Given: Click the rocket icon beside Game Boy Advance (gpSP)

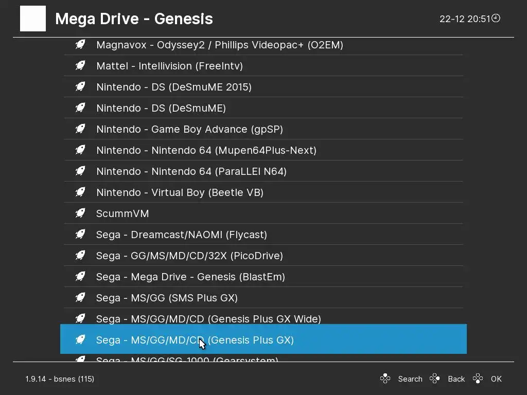Looking at the screenshot, I should [x=80, y=129].
